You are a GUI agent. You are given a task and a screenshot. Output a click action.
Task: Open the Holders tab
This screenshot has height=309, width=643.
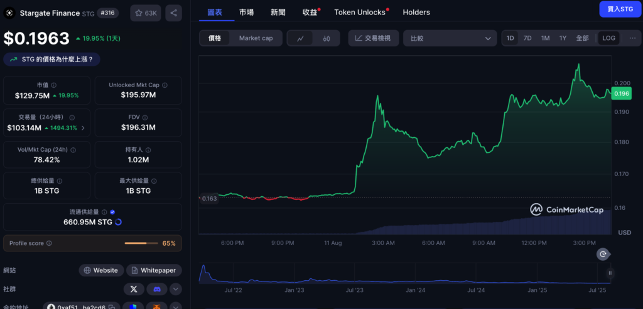coord(416,13)
